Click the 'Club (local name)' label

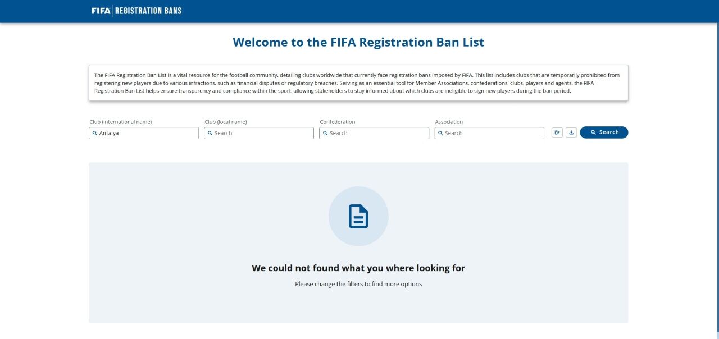tap(226, 122)
